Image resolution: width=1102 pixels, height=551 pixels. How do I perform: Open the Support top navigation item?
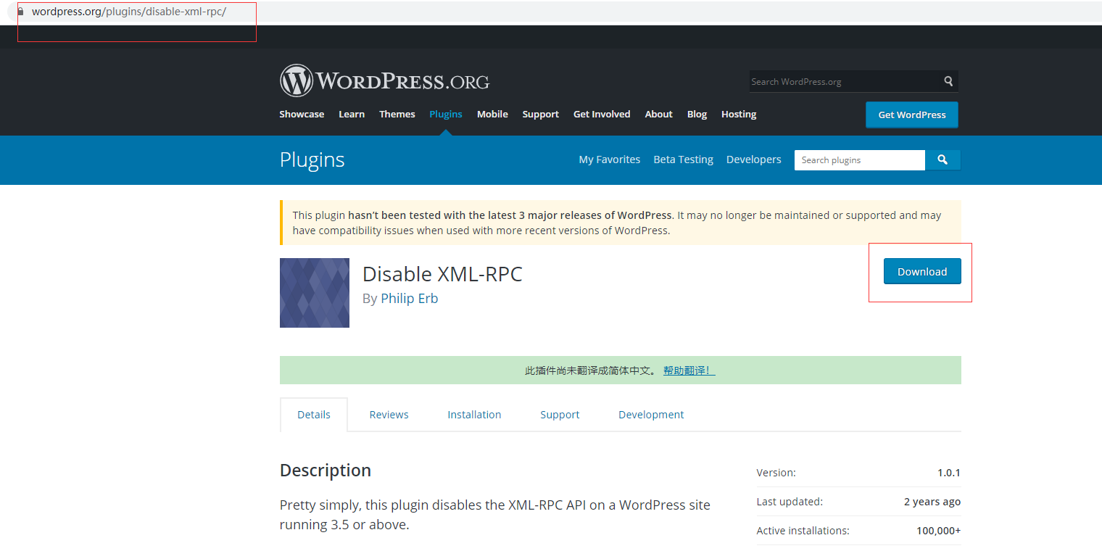[540, 114]
